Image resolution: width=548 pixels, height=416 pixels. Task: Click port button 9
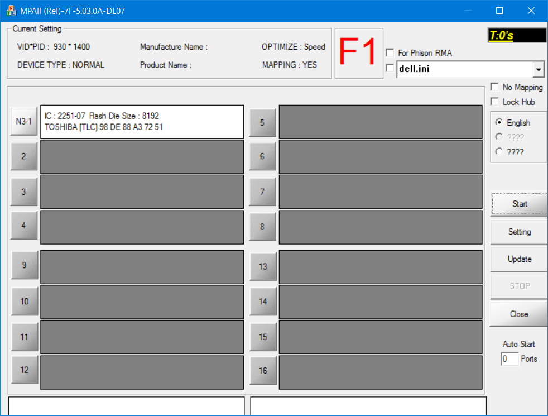click(25, 265)
